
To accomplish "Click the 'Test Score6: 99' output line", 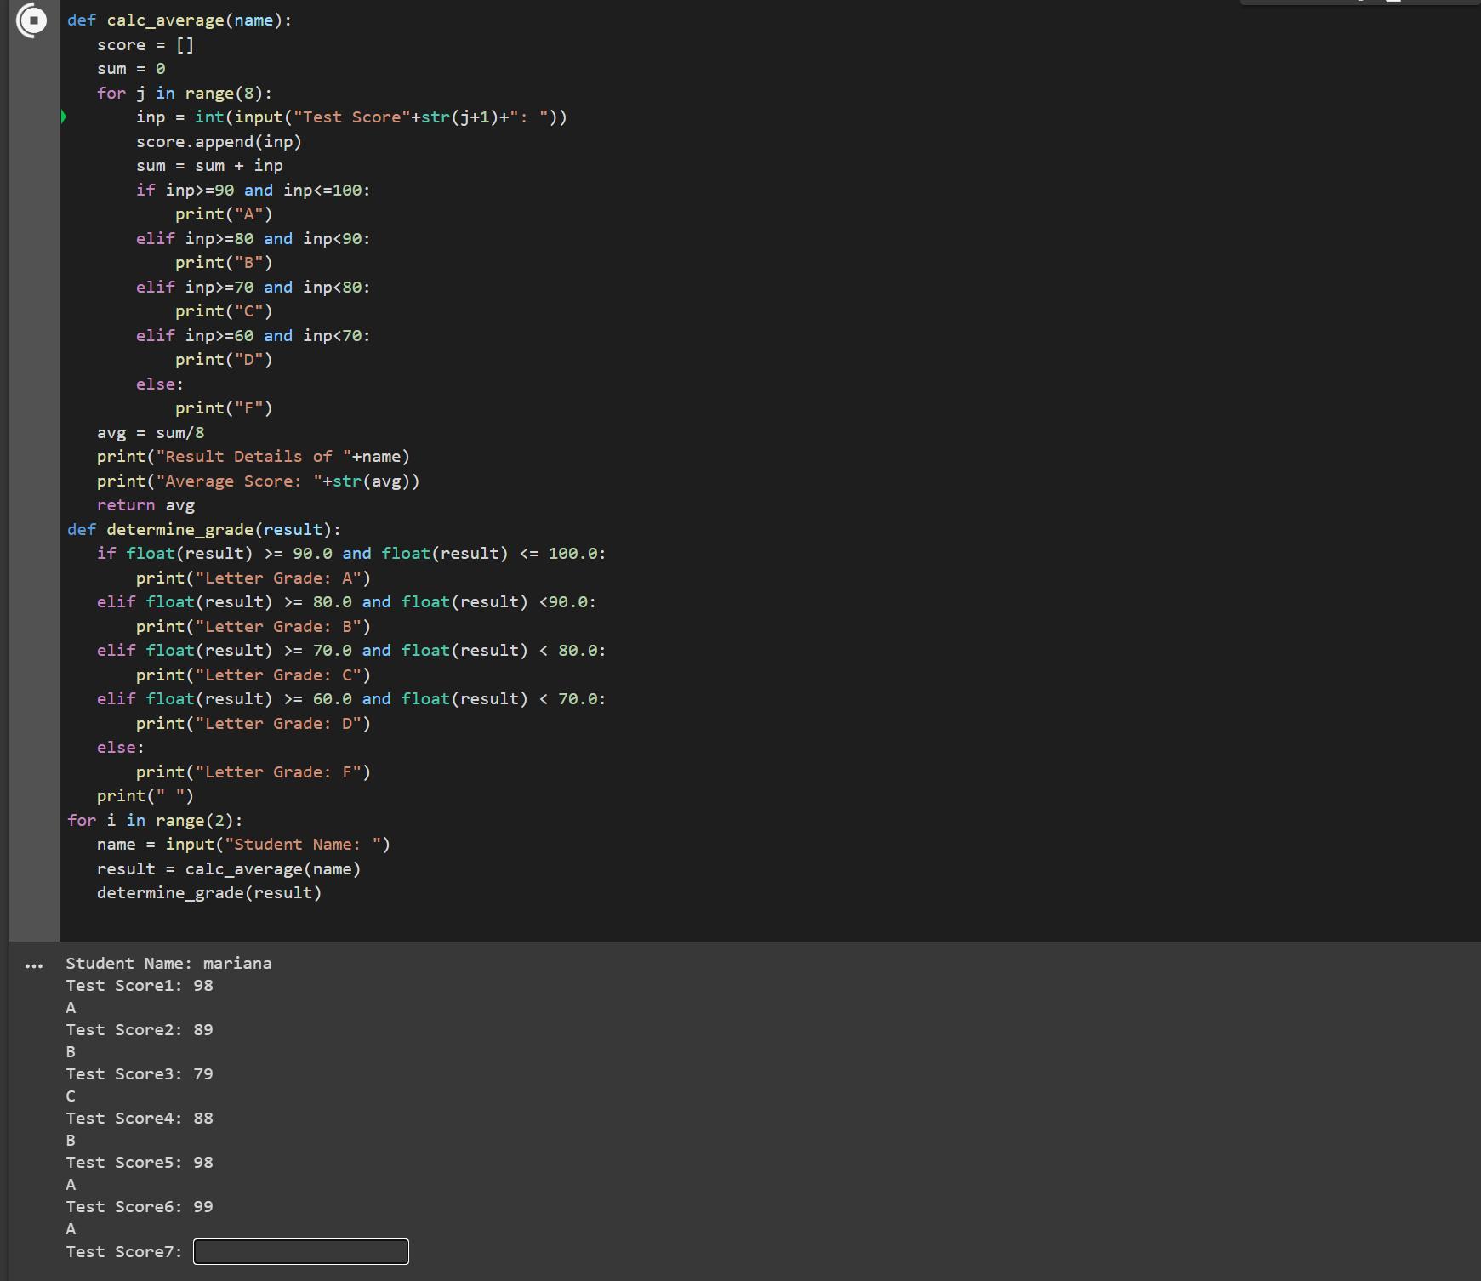I will [140, 1207].
